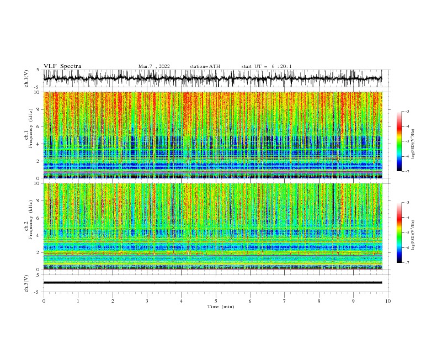This screenshot has width=437, height=338.
Task: Select the "start UT = 6 :20: 1" text
Action: (267, 66)
